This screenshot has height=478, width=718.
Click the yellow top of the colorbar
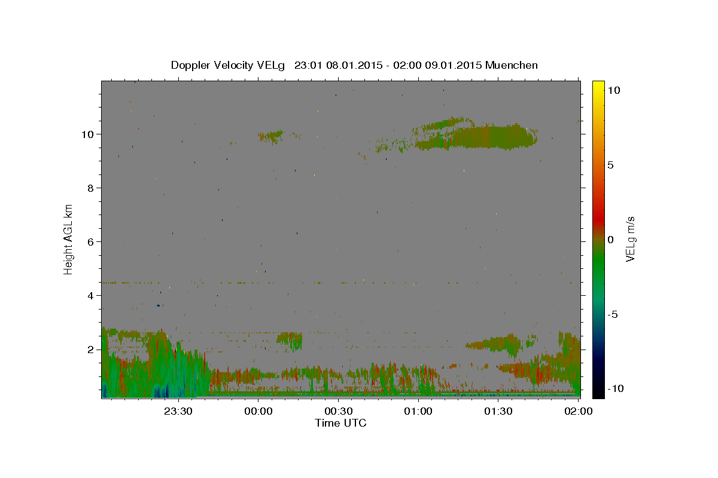pos(598,87)
